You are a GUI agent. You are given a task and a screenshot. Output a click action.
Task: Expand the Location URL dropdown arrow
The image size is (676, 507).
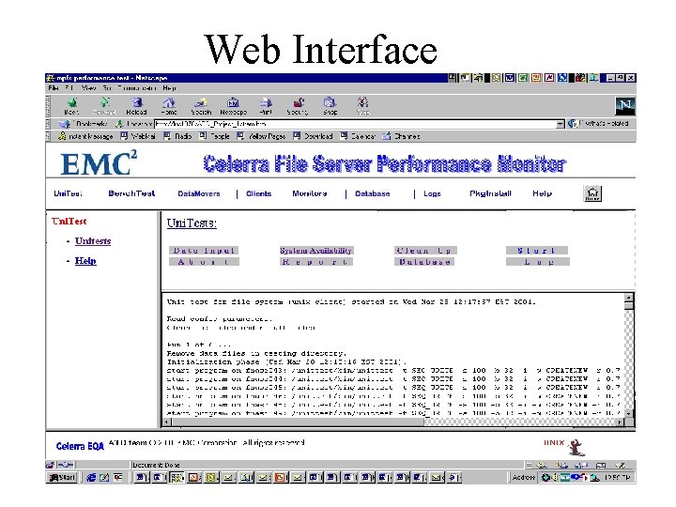[560, 124]
